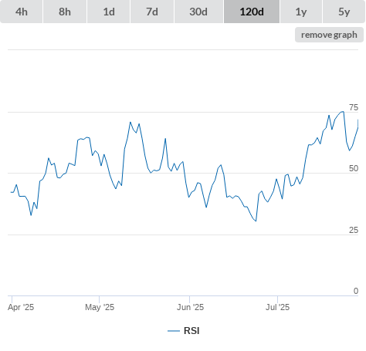
Task: Click the lowest RSI dip in late June
Action: point(256,221)
